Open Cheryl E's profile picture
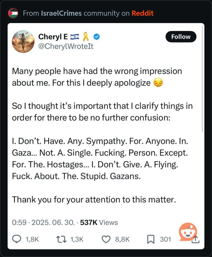212x257 pixels. pos(23,41)
